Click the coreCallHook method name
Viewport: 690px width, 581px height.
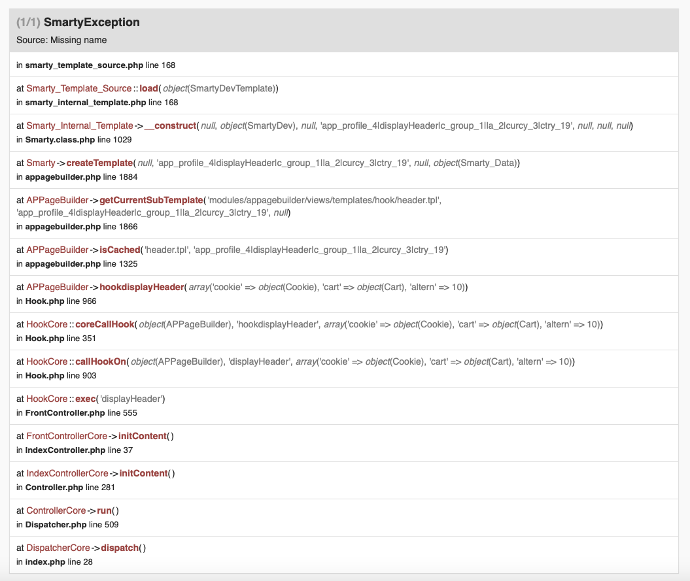pyautogui.click(x=105, y=325)
